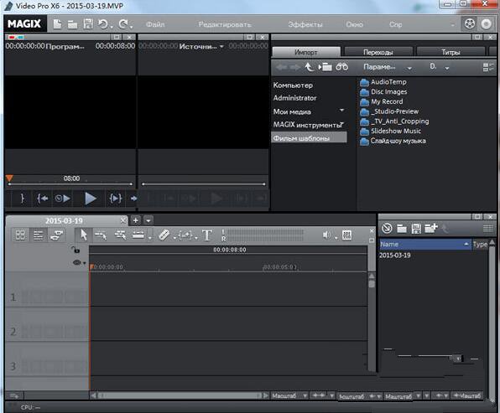Expand the Источник monitor dropdown

pos(221,46)
